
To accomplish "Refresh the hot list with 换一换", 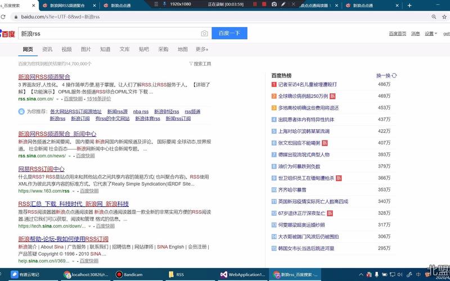I will (x=386, y=75).
